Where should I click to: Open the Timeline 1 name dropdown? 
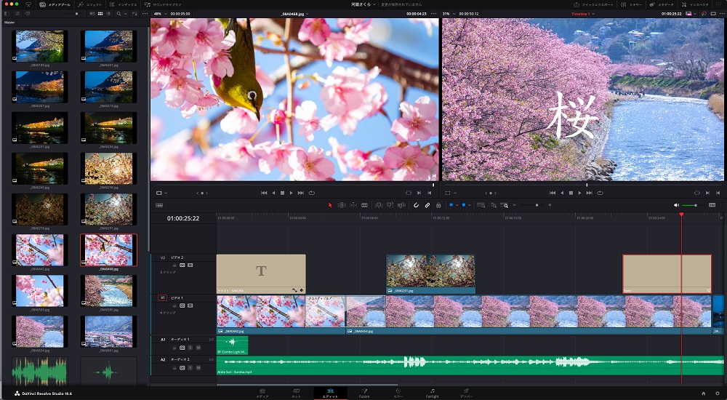point(583,13)
